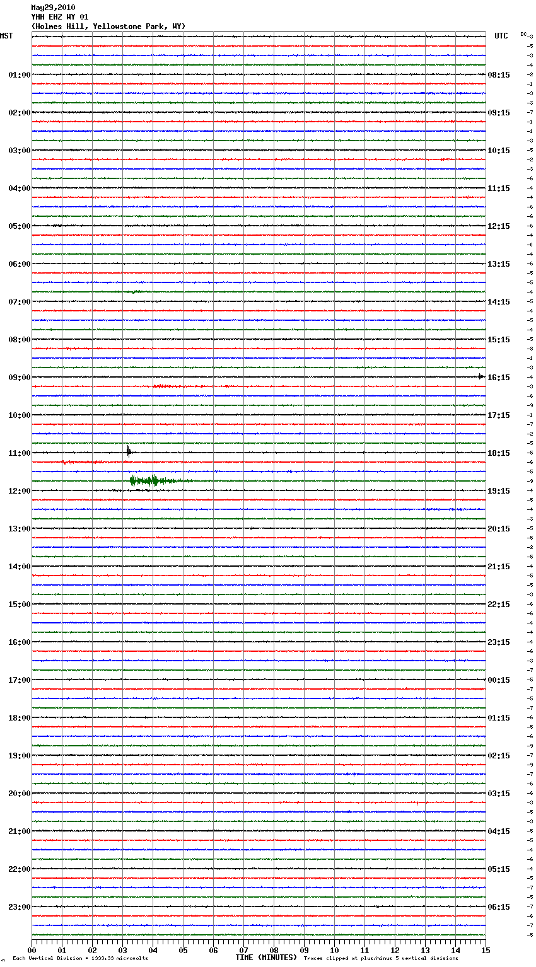Select the 17:00 MST row label
This screenshot has height=967, width=536.
(x=20, y=680)
